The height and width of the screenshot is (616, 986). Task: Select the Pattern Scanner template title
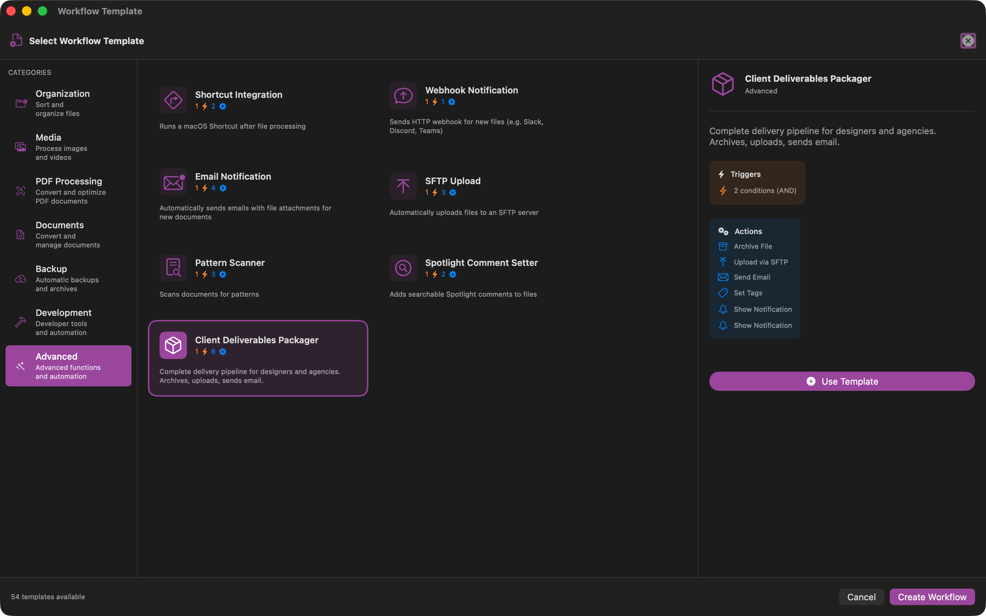pos(230,263)
